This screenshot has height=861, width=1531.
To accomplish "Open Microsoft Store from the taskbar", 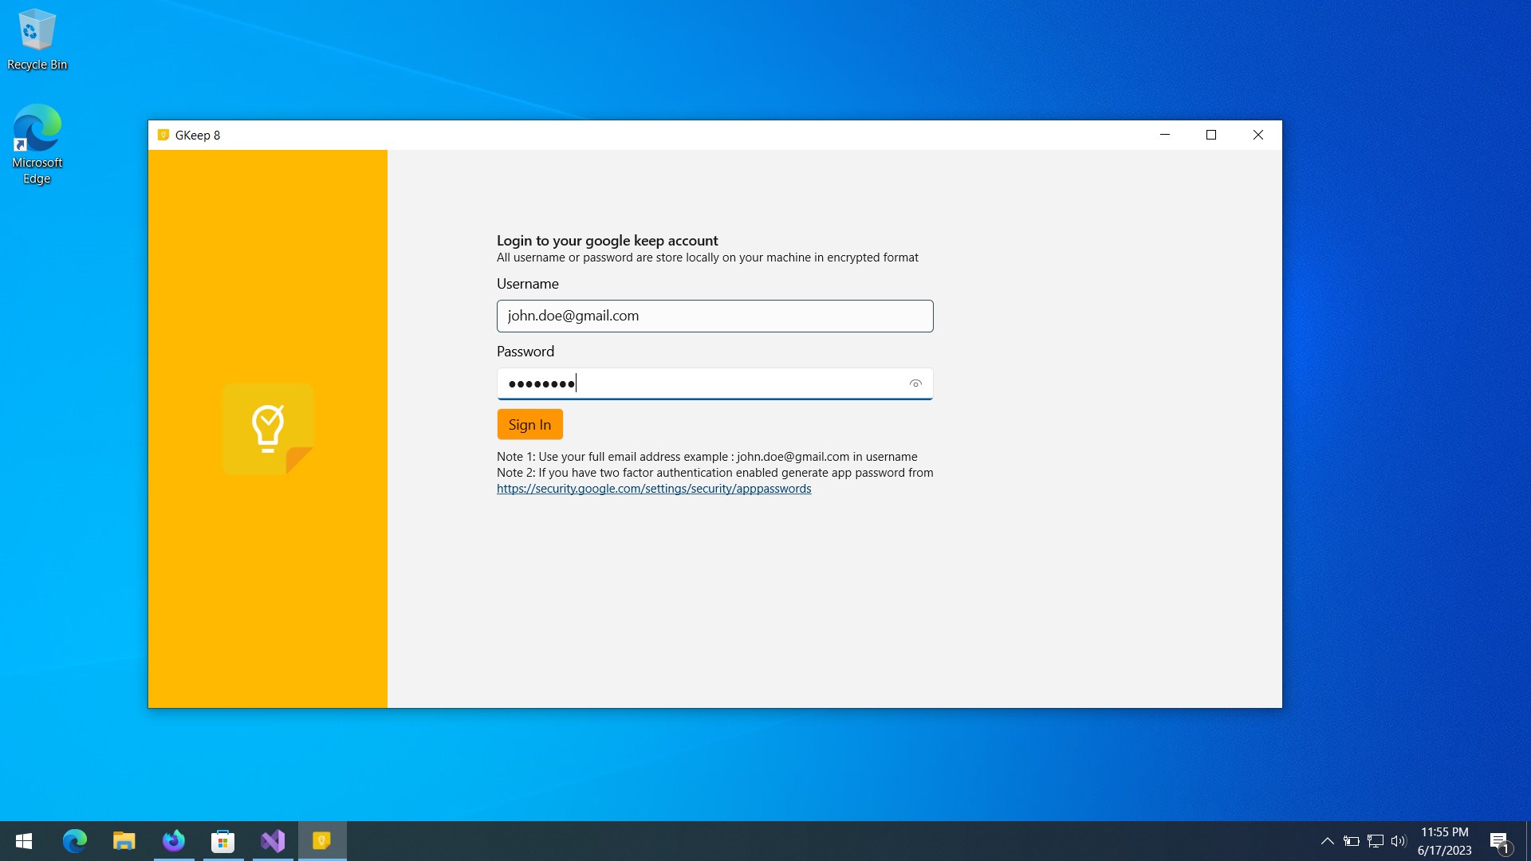I will click(223, 841).
